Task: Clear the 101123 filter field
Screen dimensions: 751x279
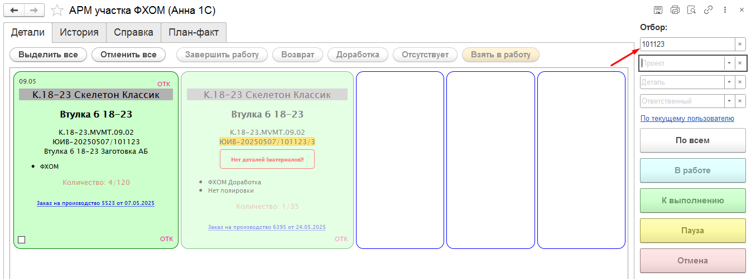Action: click(x=740, y=45)
